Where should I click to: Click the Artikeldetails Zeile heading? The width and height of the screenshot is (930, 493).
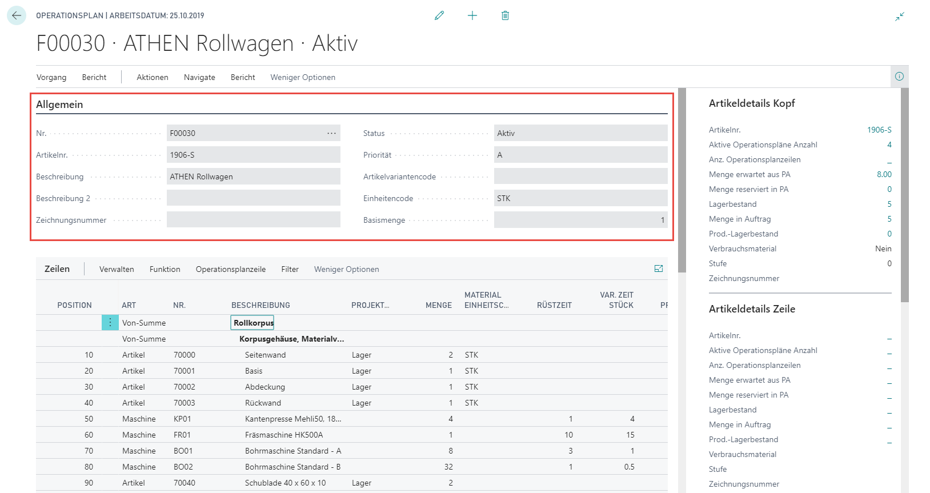point(752,309)
